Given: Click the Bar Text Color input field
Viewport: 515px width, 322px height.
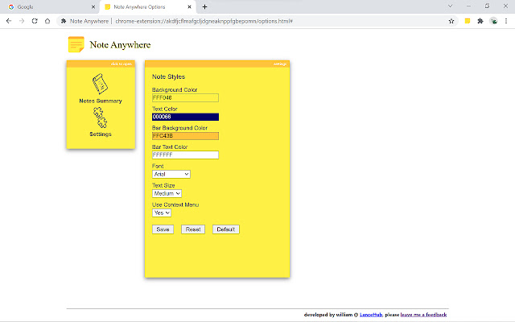Looking at the screenshot, I should tap(185, 155).
